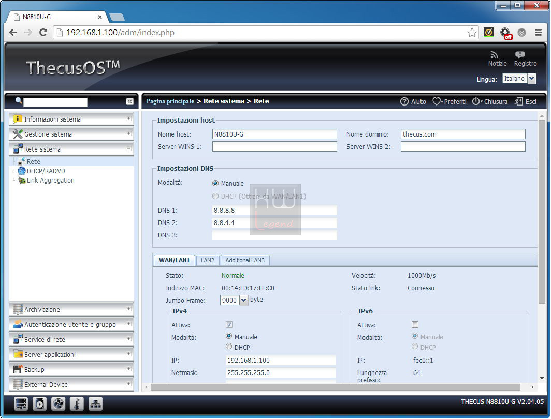Switch to the WAN/LAN1 tab
551x419 pixels.
point(175,260)
